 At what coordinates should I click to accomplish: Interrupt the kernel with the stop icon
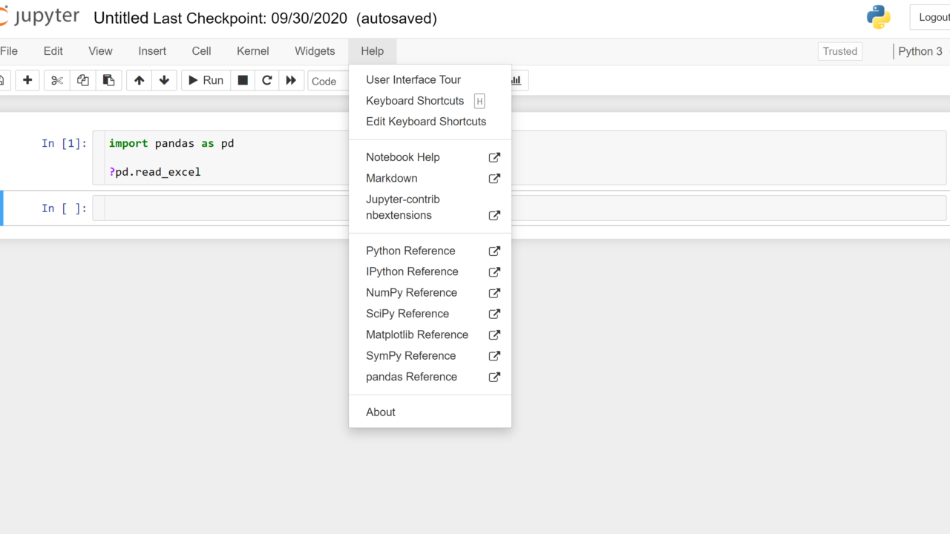click(243, 80)
